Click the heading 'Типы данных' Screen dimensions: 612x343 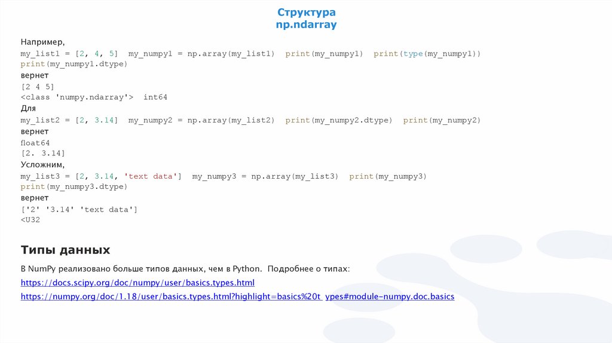click(65, 250)
